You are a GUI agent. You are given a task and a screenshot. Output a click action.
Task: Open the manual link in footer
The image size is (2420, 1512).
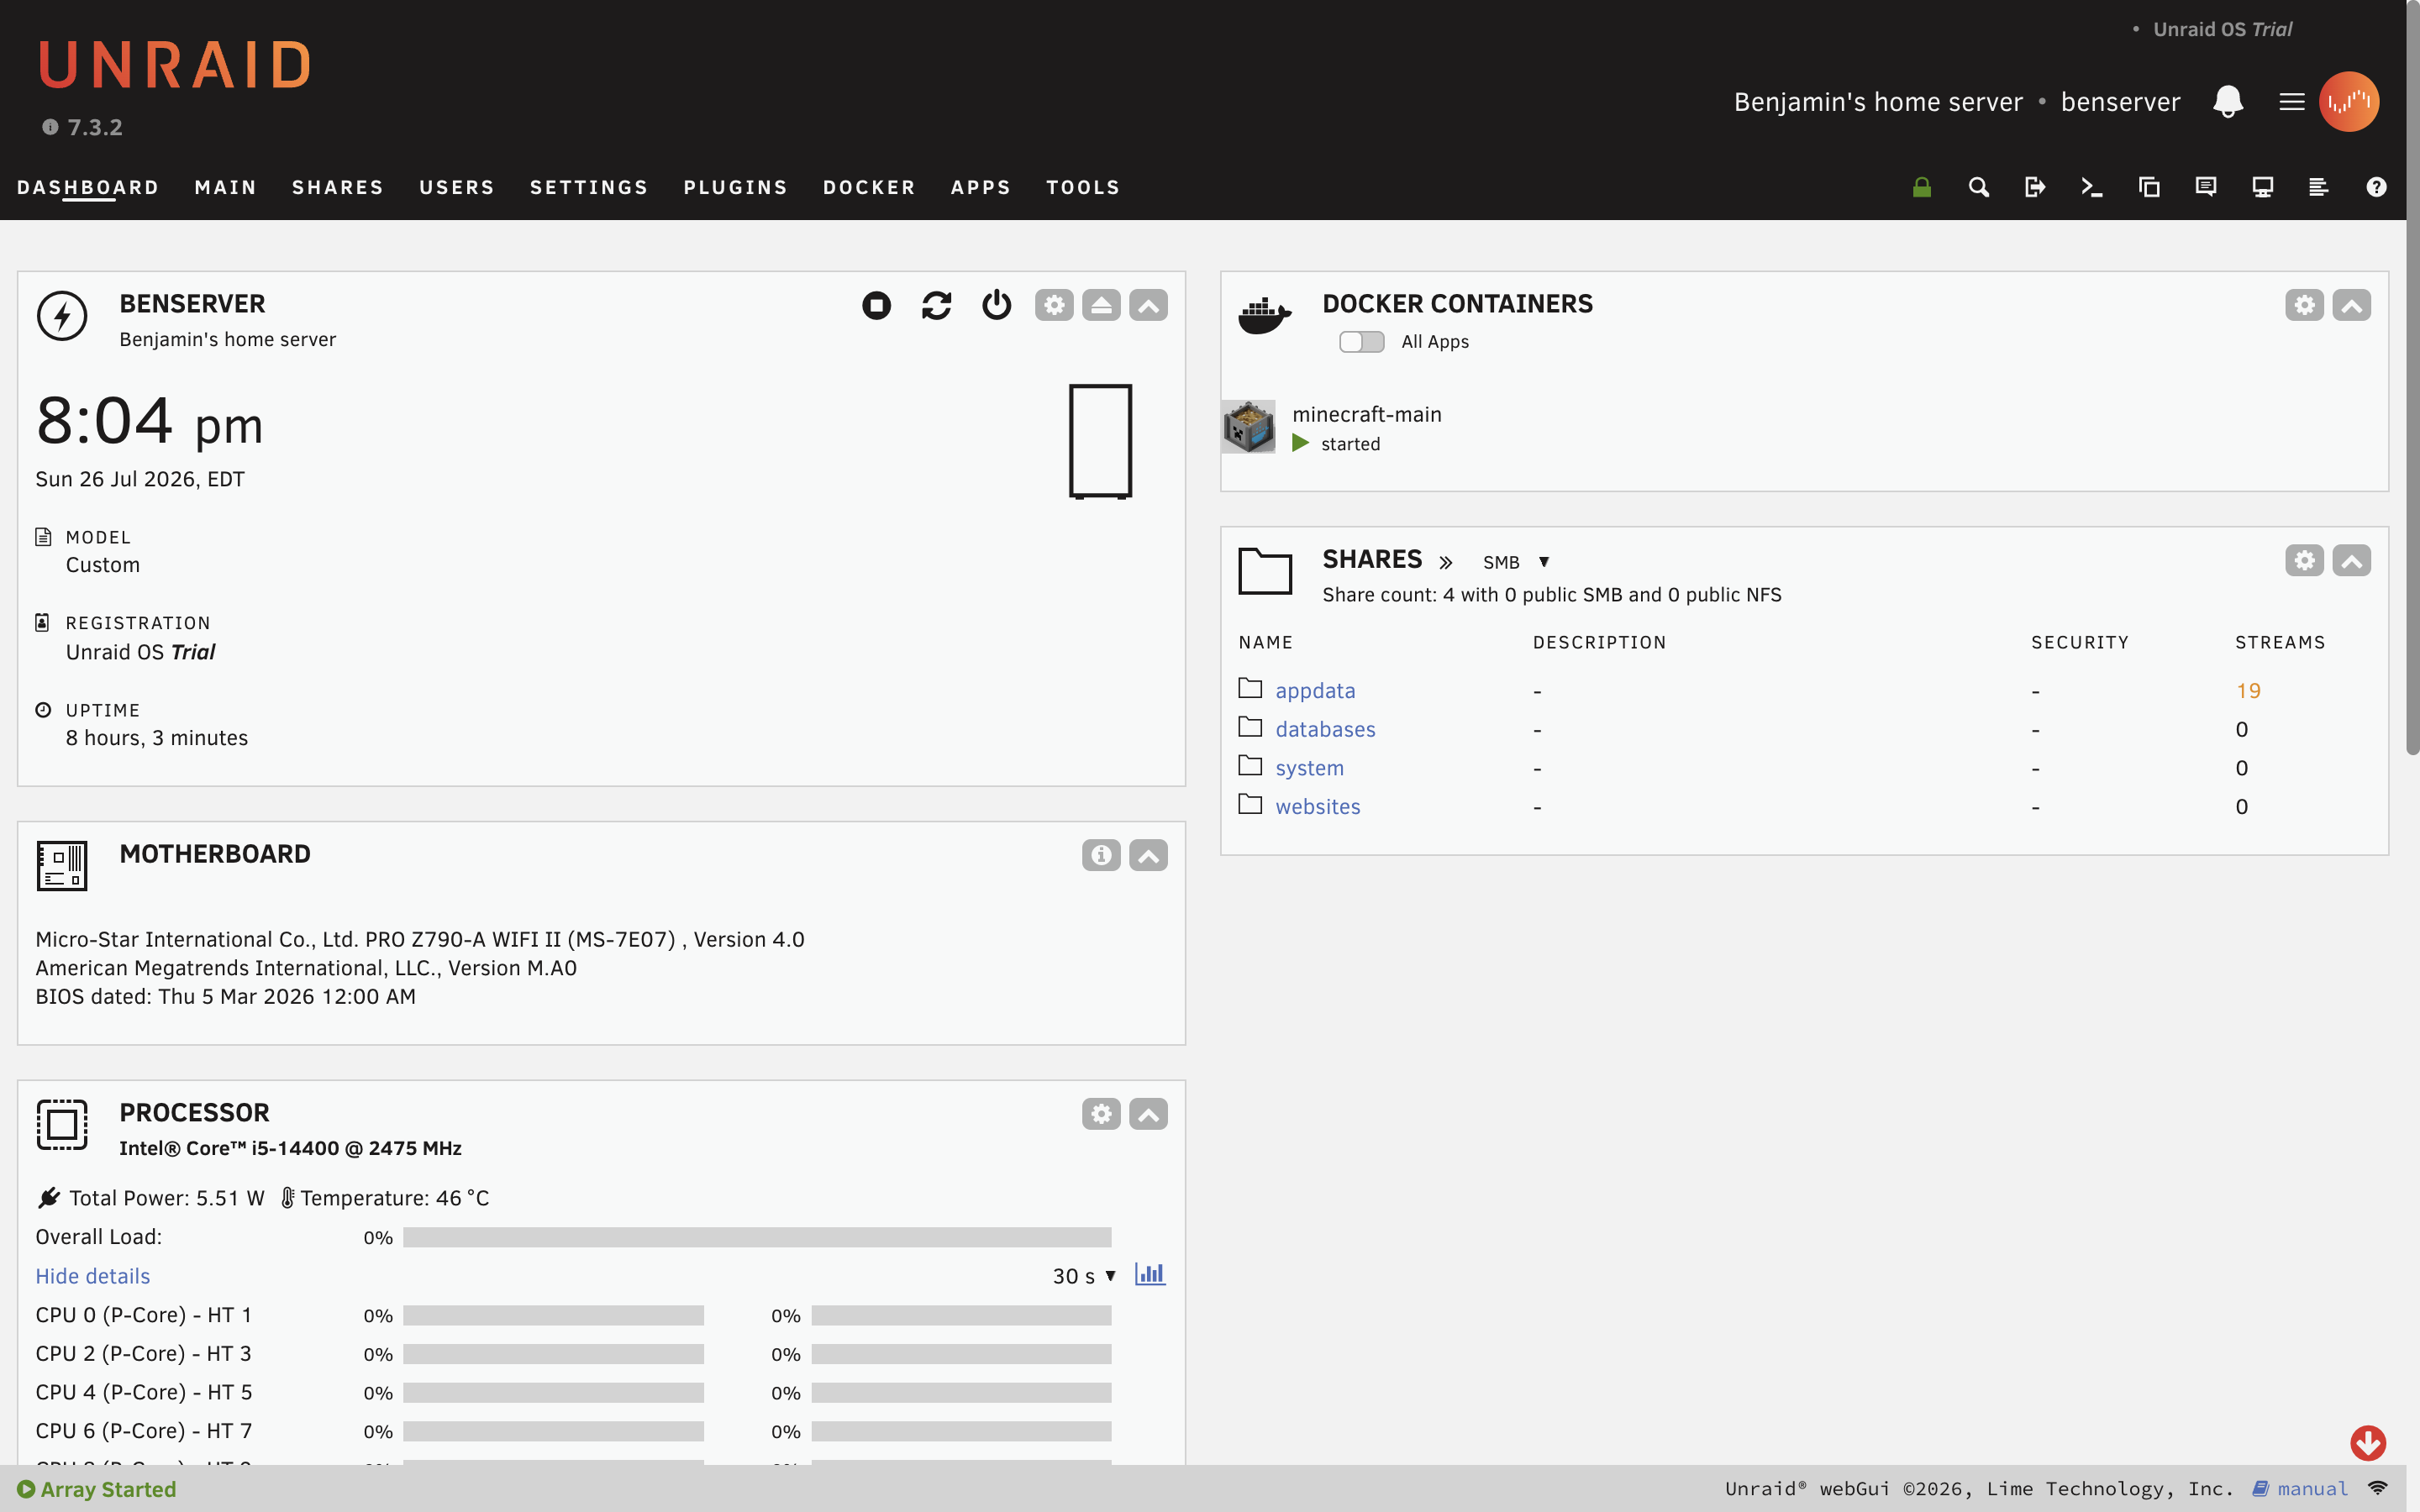point(2299,1489)
